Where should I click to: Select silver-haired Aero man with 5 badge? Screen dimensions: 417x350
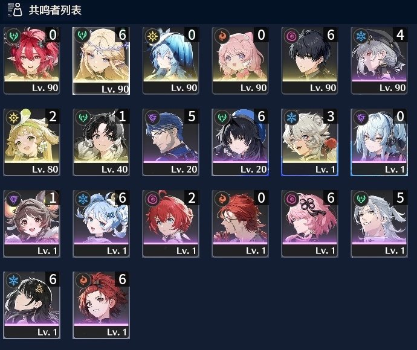[379, 224]
